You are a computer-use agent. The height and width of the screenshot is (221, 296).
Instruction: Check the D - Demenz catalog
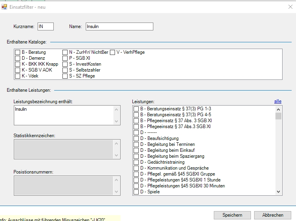point(18,58)
